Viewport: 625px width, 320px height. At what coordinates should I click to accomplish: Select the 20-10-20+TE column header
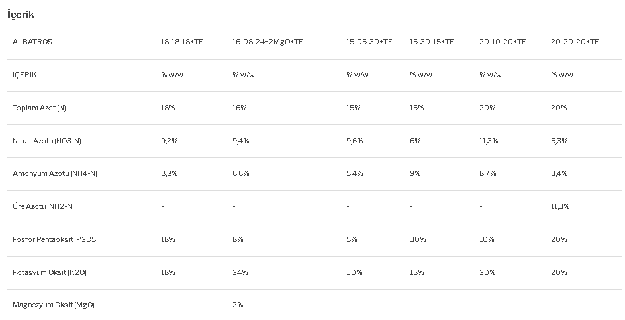coord(503,42)
